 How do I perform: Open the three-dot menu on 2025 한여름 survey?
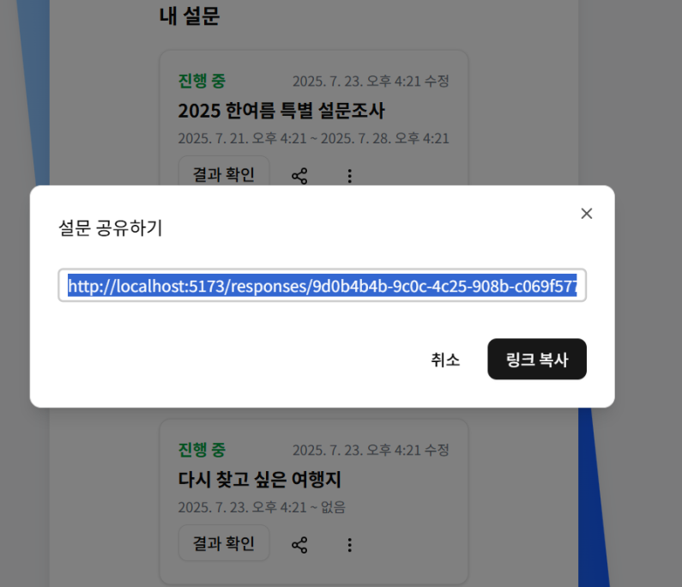(350, 176)
